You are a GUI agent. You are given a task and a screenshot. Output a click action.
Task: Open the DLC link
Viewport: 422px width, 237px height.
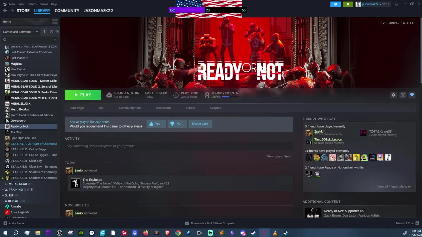[101, 108]
